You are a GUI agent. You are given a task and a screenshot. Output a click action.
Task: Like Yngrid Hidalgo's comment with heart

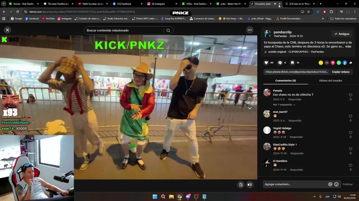[x=351, y=133]
